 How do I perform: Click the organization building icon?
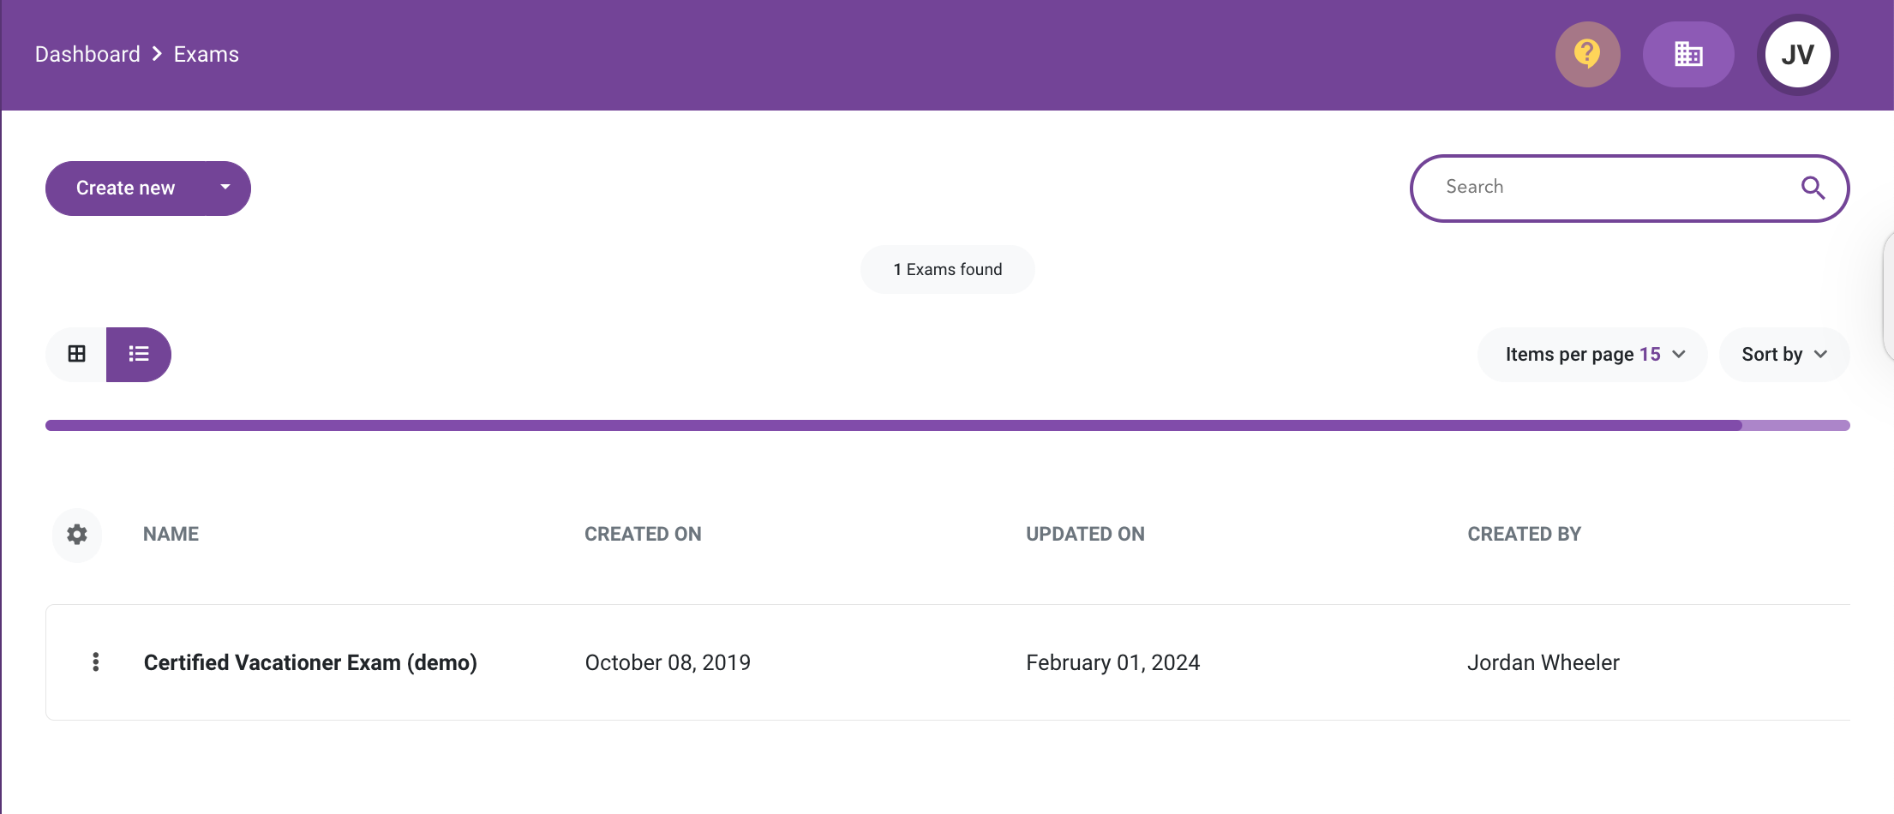pos(1688,54)
